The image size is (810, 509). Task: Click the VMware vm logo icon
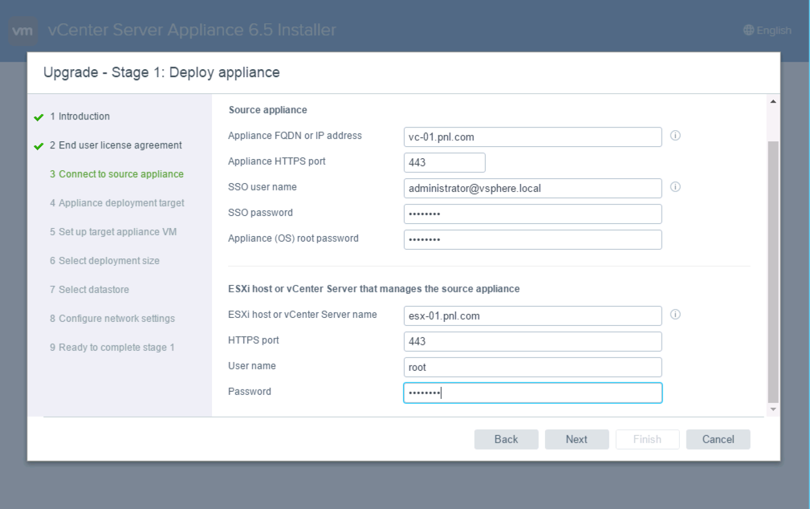tap(22, 31)
